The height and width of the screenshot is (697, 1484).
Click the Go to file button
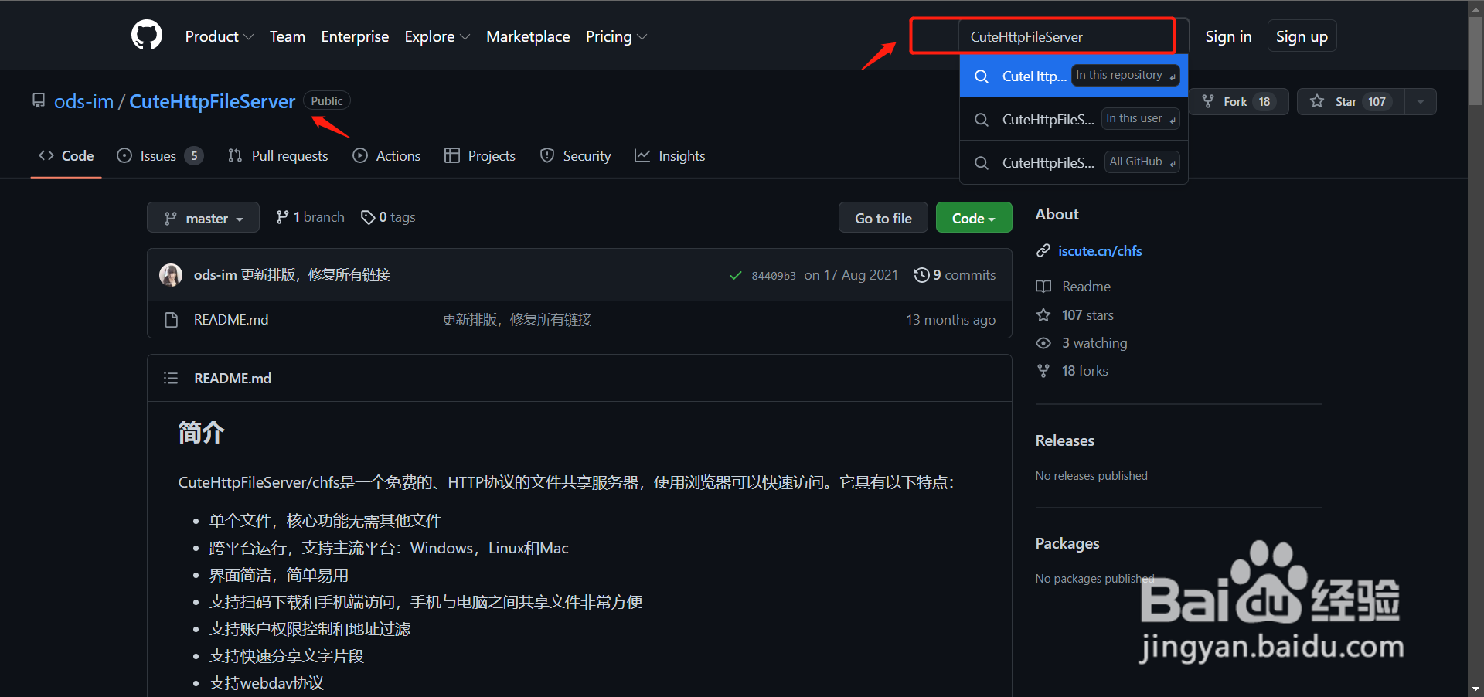pos(883,218)
